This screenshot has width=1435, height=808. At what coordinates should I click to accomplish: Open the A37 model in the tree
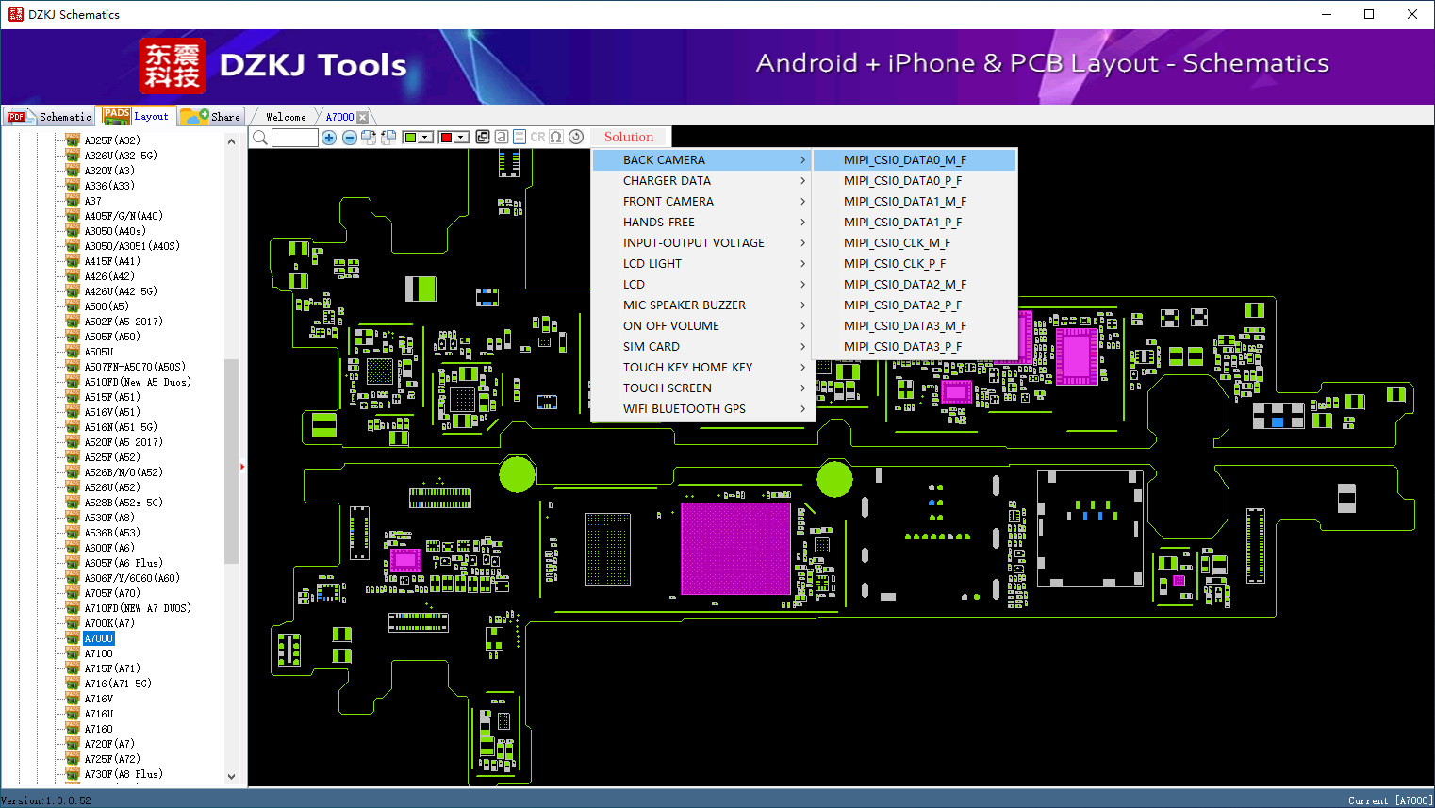pyautogui.click(x=92, y=201)
